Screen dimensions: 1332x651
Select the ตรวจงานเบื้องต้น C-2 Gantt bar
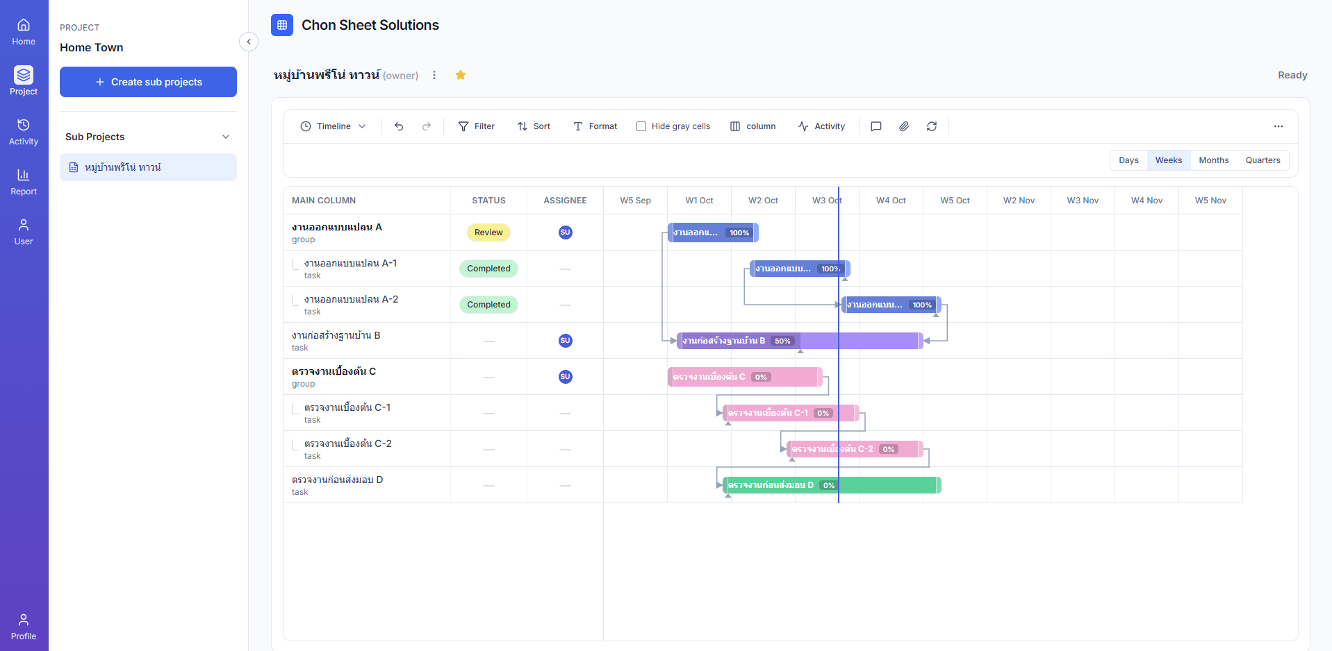855,449
